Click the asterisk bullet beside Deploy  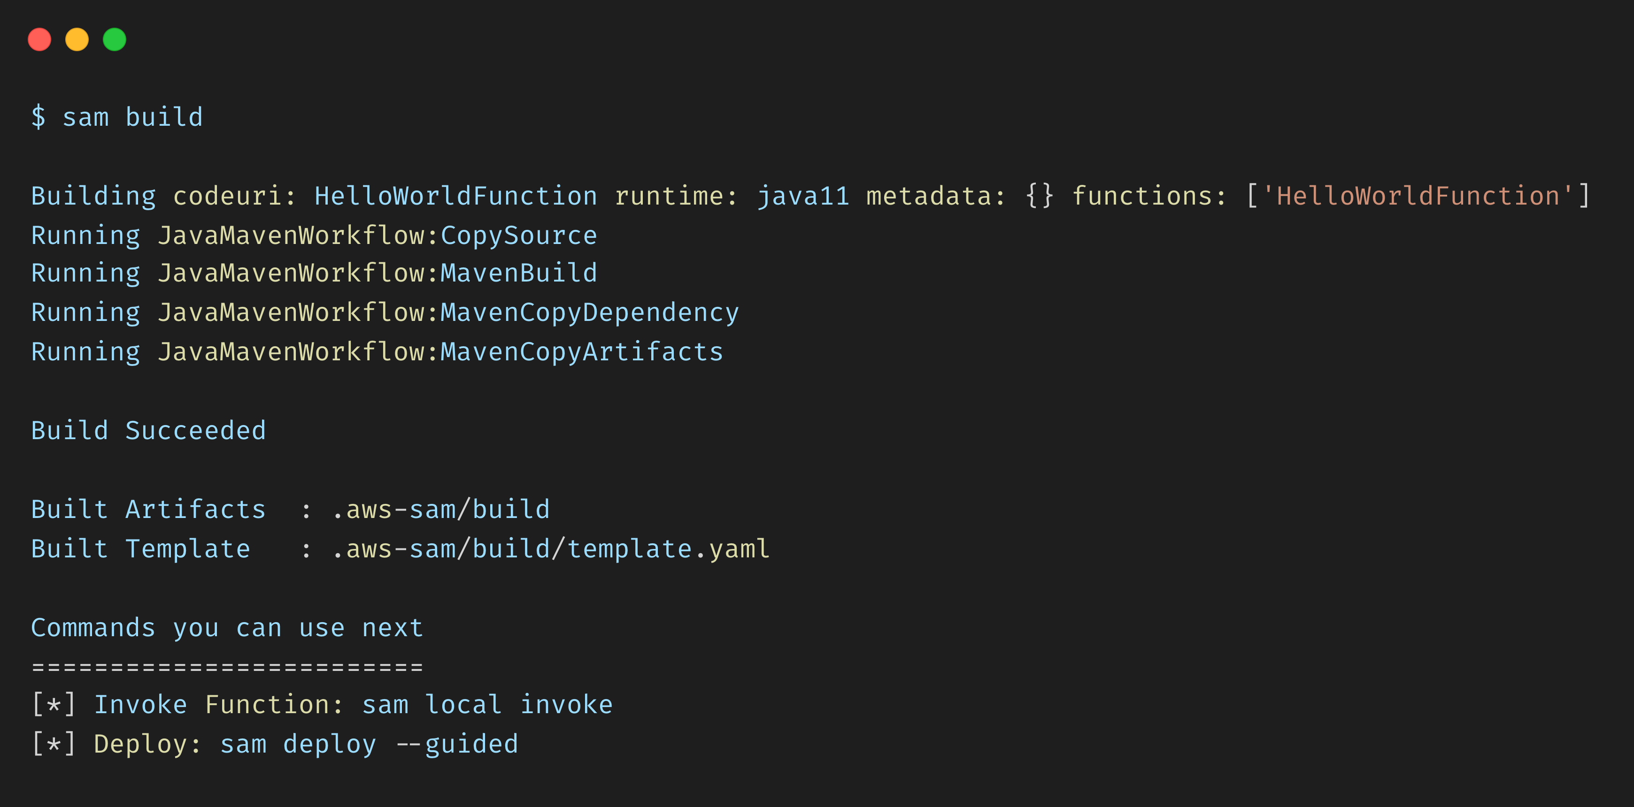tap(54, 744)
